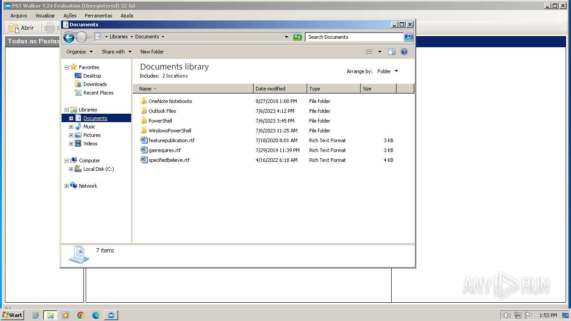The height and width of the screenshot is (321, 571).
Task: Open the view options dropdown arrow
Action: point(380,52)
